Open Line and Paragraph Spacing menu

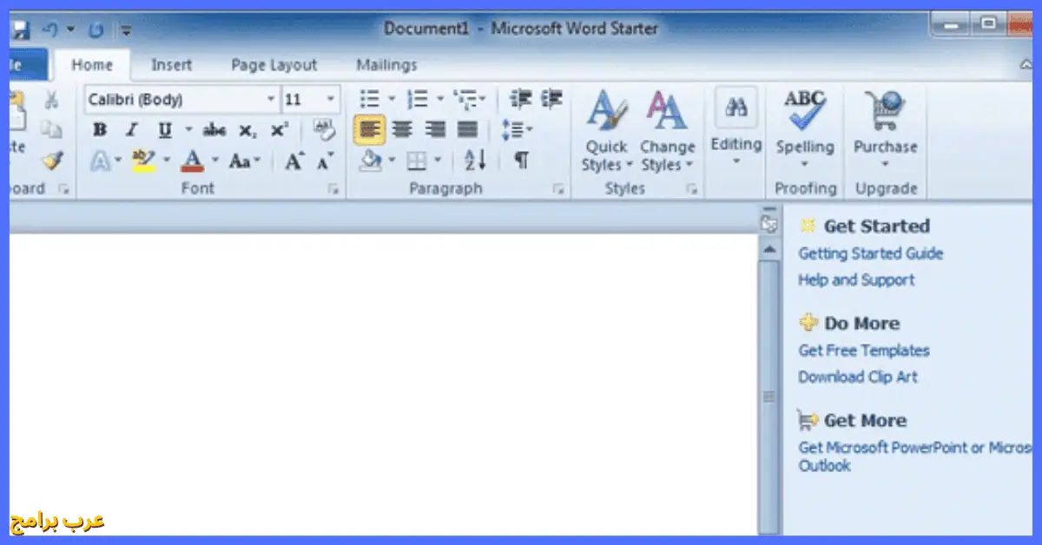[518, 130]
